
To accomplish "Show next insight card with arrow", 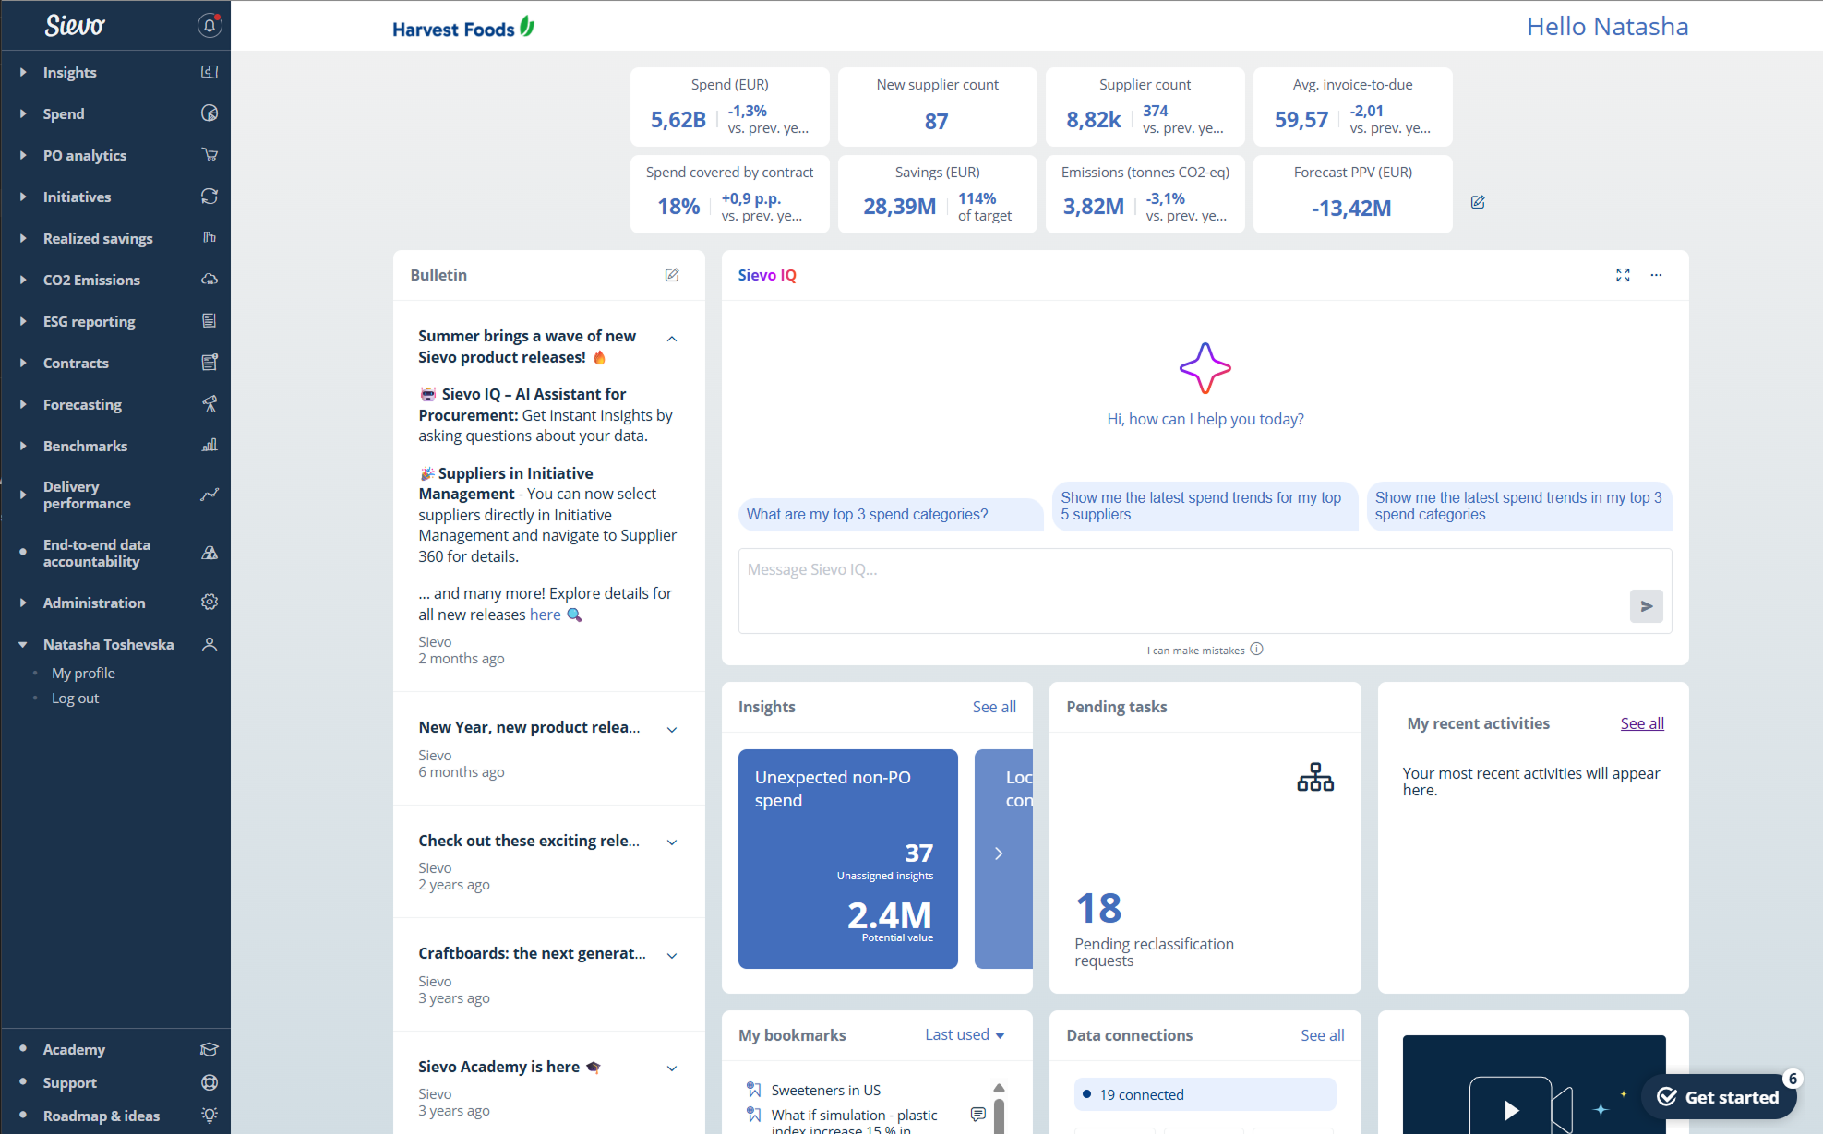I will point(999,853).
